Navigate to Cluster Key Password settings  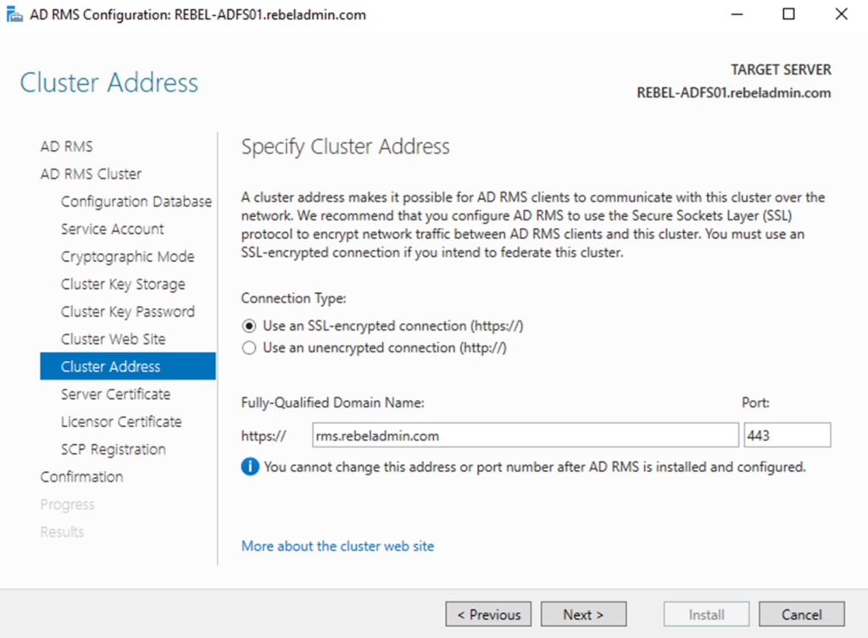coord(127,311)
